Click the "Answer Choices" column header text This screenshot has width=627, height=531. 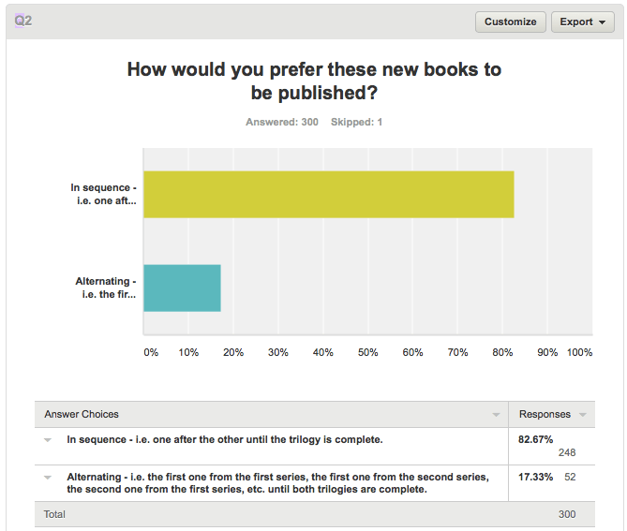82,414
